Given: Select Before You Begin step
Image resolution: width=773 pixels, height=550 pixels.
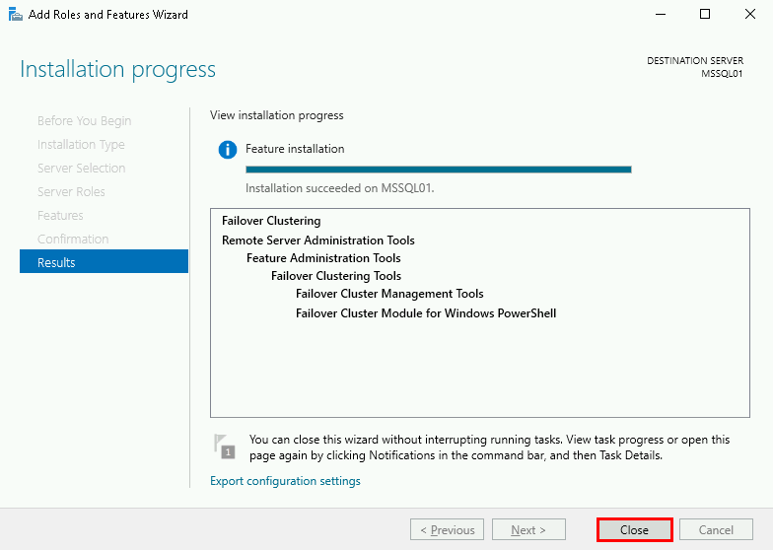Looking at the screenshot, I should pos(84,121).
